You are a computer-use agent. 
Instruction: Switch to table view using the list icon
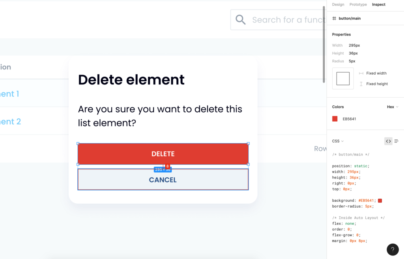(397, 141)
